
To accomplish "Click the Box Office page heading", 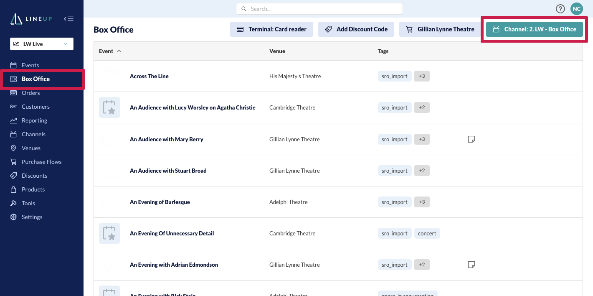I will pos(114,30).
